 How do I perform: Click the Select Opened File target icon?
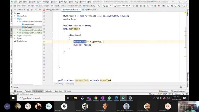click(28, 10)
